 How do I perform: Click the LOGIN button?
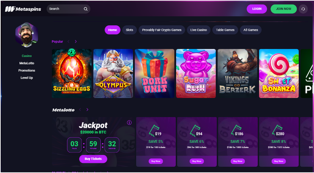pyautogui.click(x=257, y=9)
